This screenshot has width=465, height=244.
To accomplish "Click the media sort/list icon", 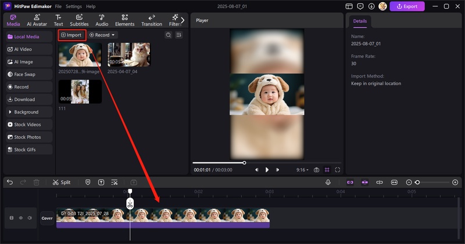I will (x=179, y=35).
